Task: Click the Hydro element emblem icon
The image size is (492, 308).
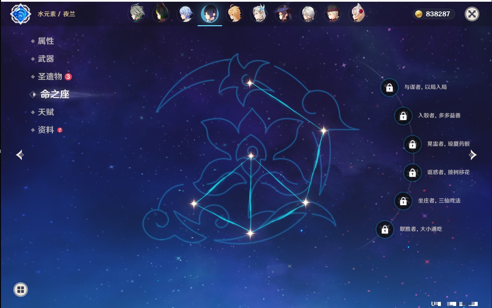Action: pos(20,14)
